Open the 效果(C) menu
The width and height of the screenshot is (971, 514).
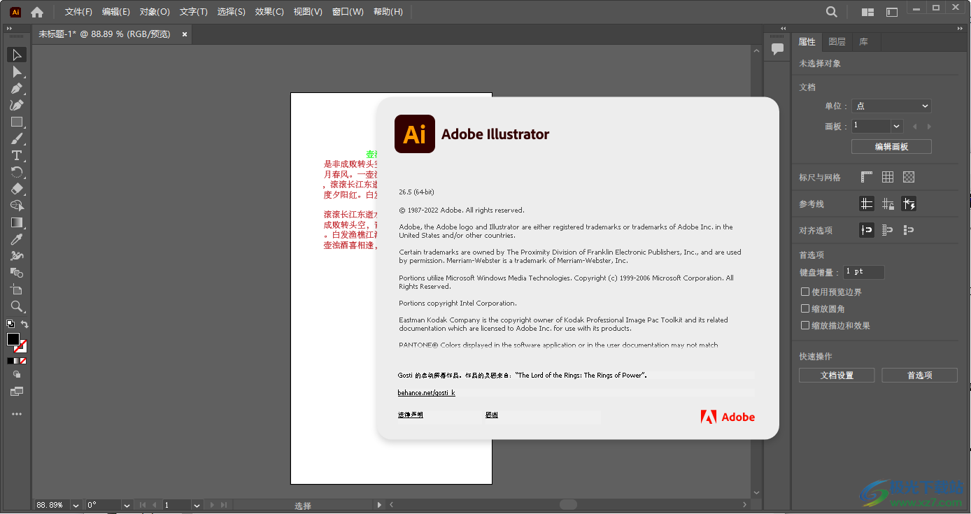click(269, 12)
